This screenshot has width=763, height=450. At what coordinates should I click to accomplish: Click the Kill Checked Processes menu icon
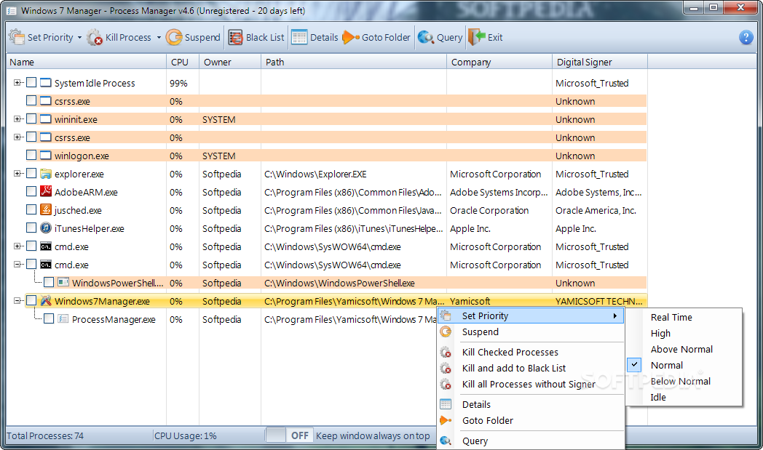pyautogui.click(x=446, y=353)
